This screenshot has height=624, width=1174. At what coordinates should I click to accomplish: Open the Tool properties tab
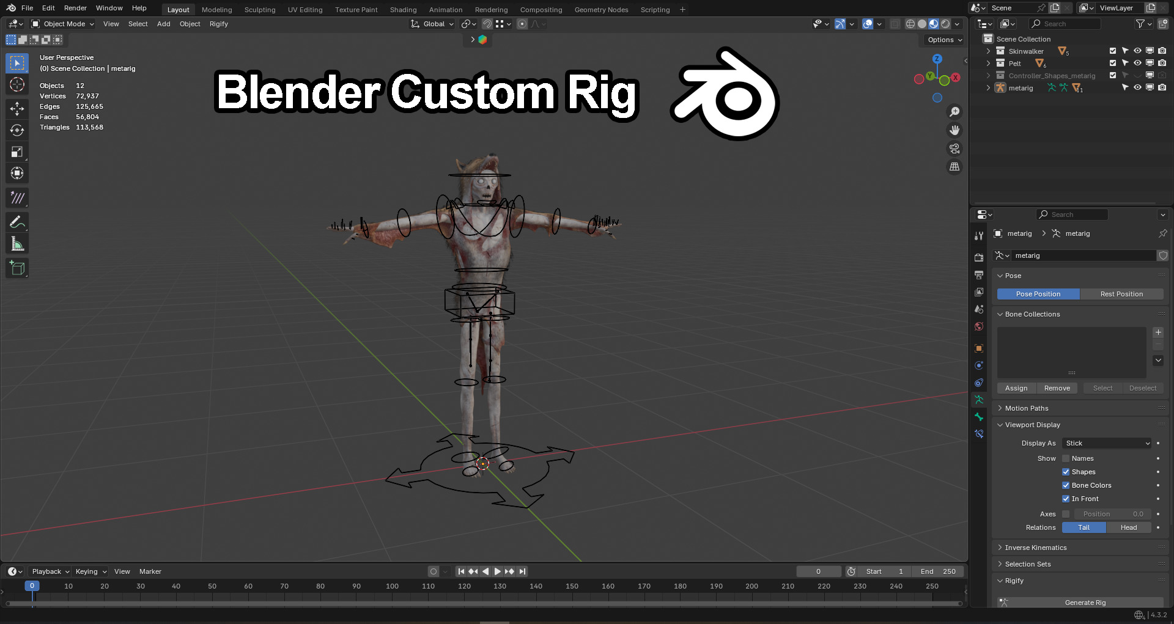point(979,236)
